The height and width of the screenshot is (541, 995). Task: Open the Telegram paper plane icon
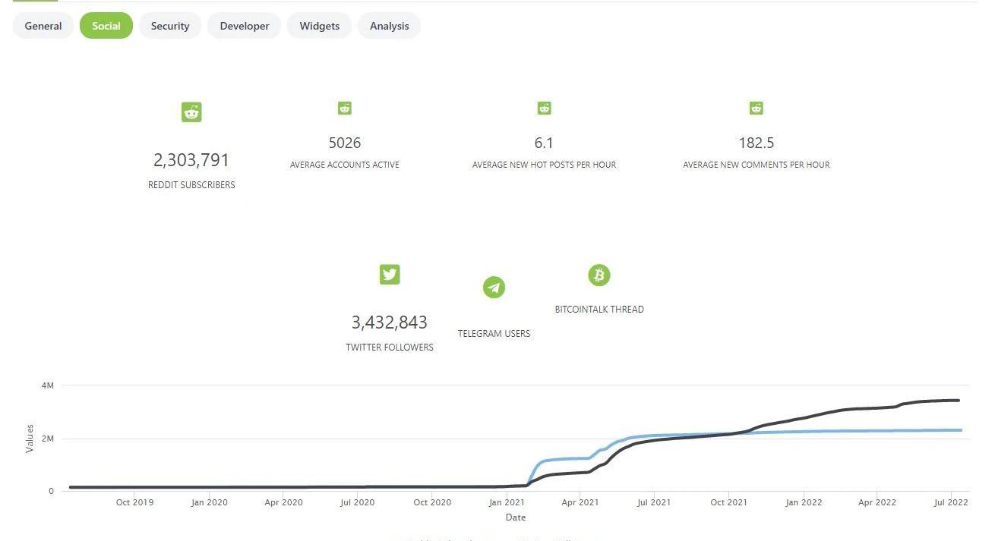click(494, 288)
